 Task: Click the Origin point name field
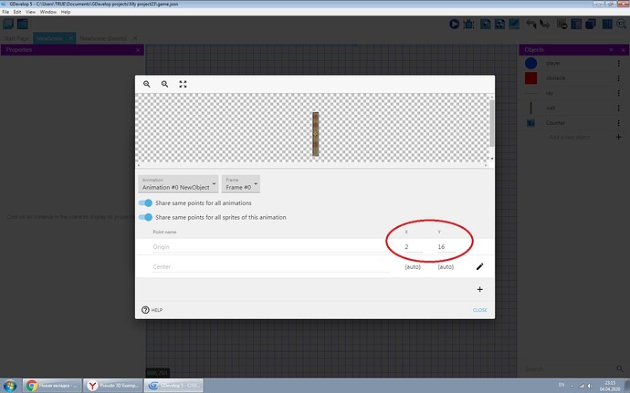[271, 247]
